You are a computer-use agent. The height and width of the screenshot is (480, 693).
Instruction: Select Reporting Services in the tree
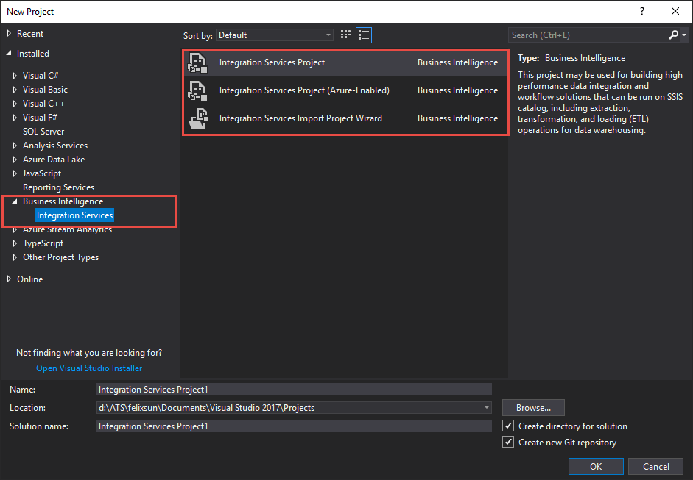tap(58, 187)
